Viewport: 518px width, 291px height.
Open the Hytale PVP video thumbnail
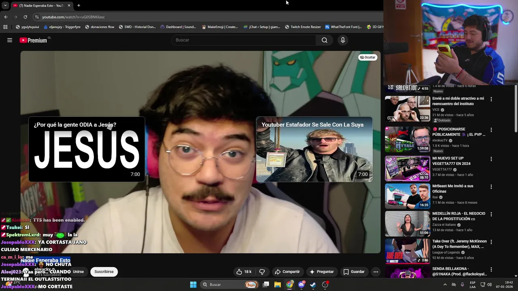tap(408, 139)
